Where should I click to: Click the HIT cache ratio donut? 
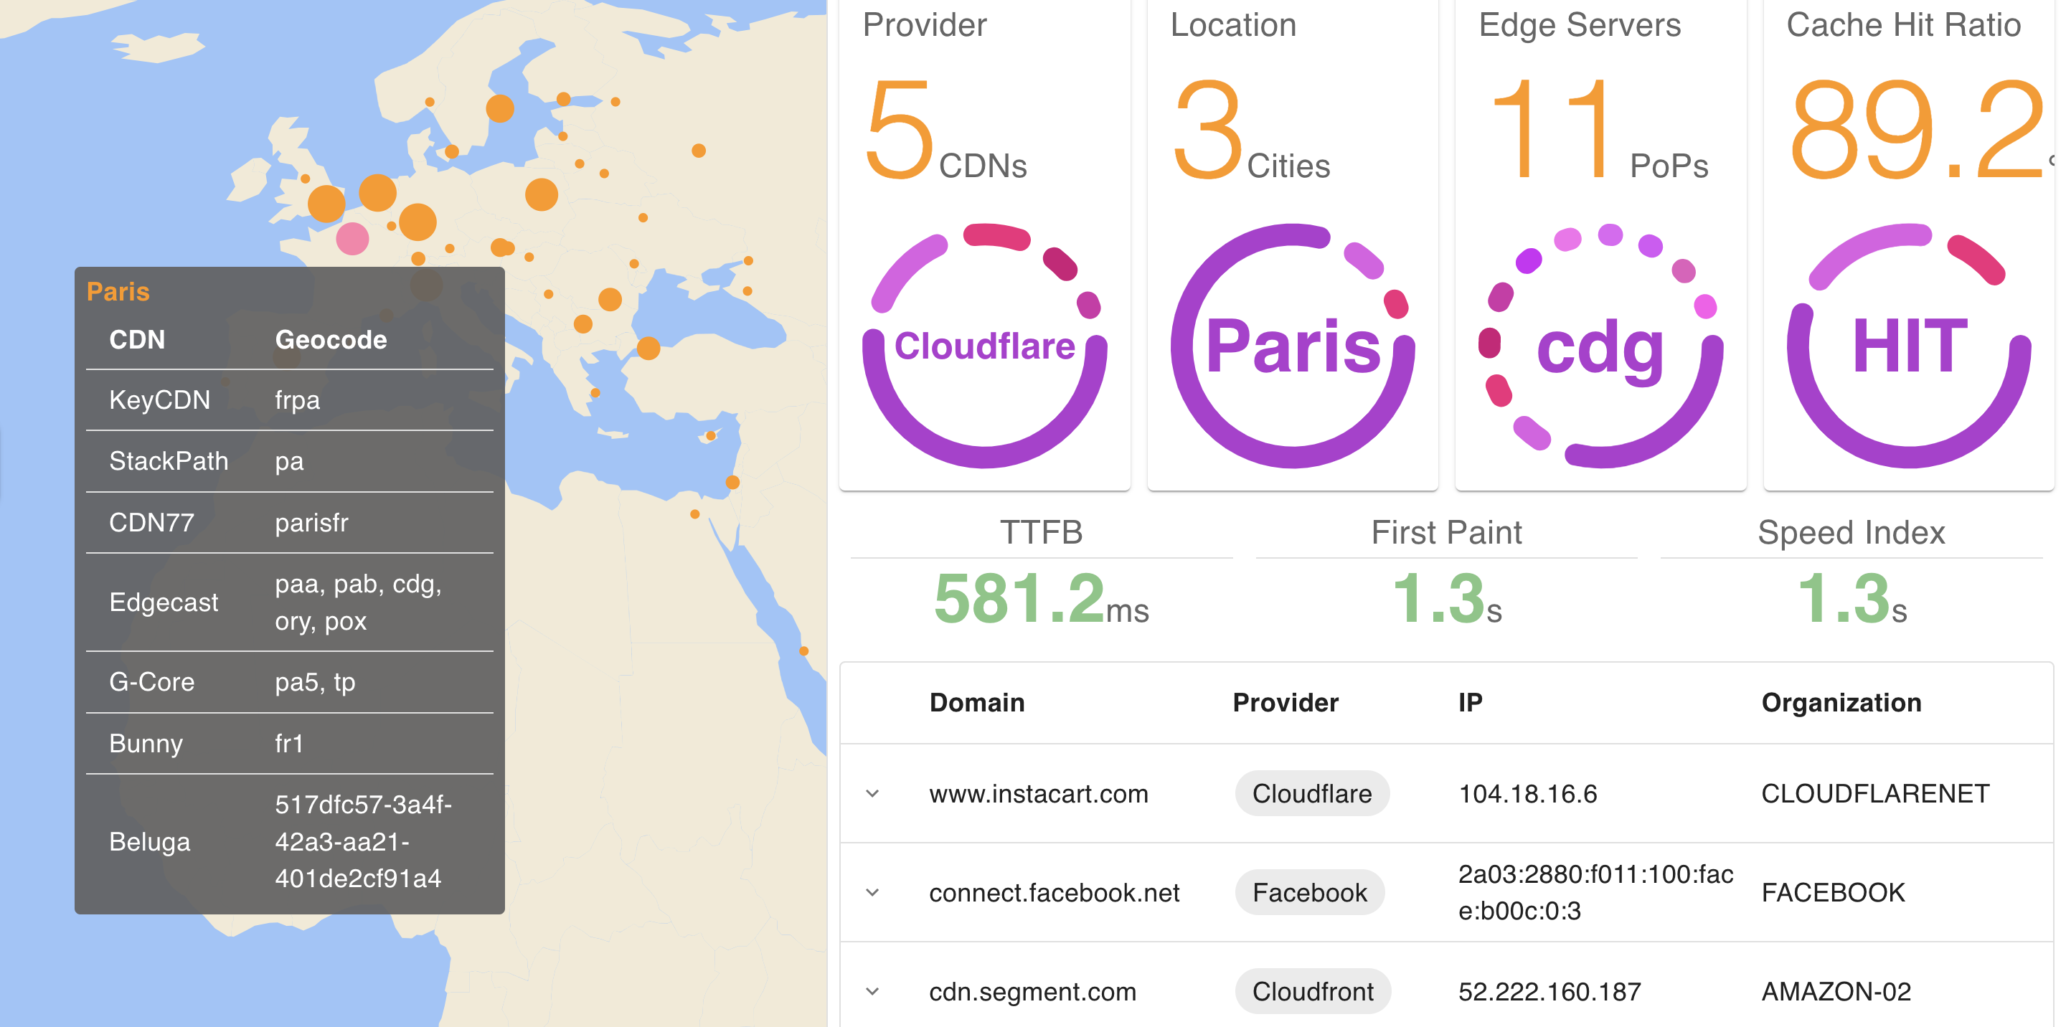(x=1908, y=346)
